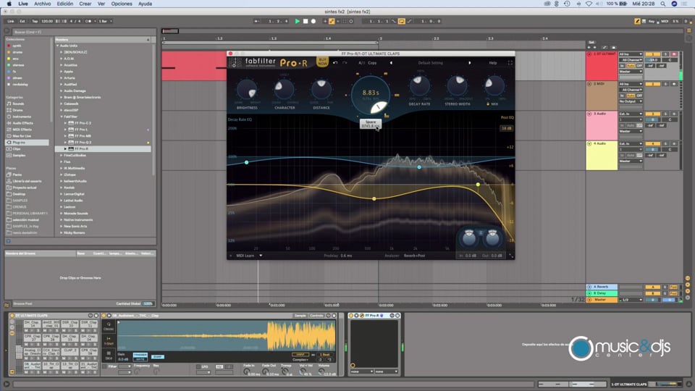Expand the Apple plug-in folder
695x391 pixels.
62,72
